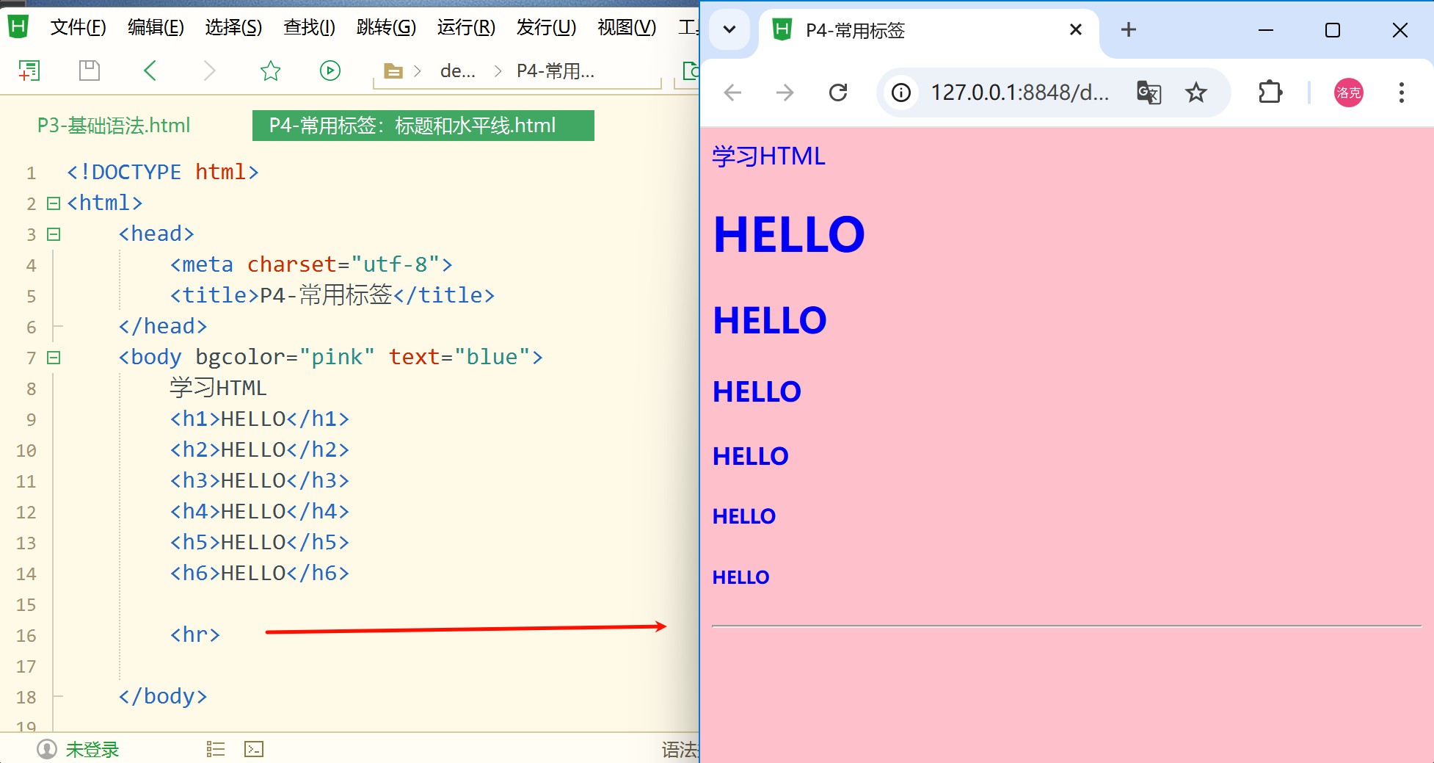Click the <h1>HELLO</h1> code line

pyautogui.click(x=260, y=419)
